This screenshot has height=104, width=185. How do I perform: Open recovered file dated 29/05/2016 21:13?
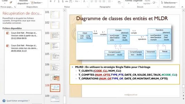pos(23,48)
